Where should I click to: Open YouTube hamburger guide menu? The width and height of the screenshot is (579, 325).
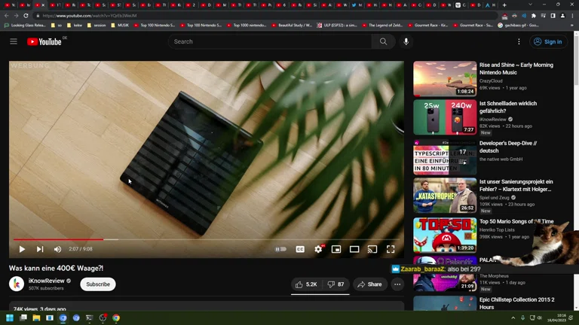point(14,41)
